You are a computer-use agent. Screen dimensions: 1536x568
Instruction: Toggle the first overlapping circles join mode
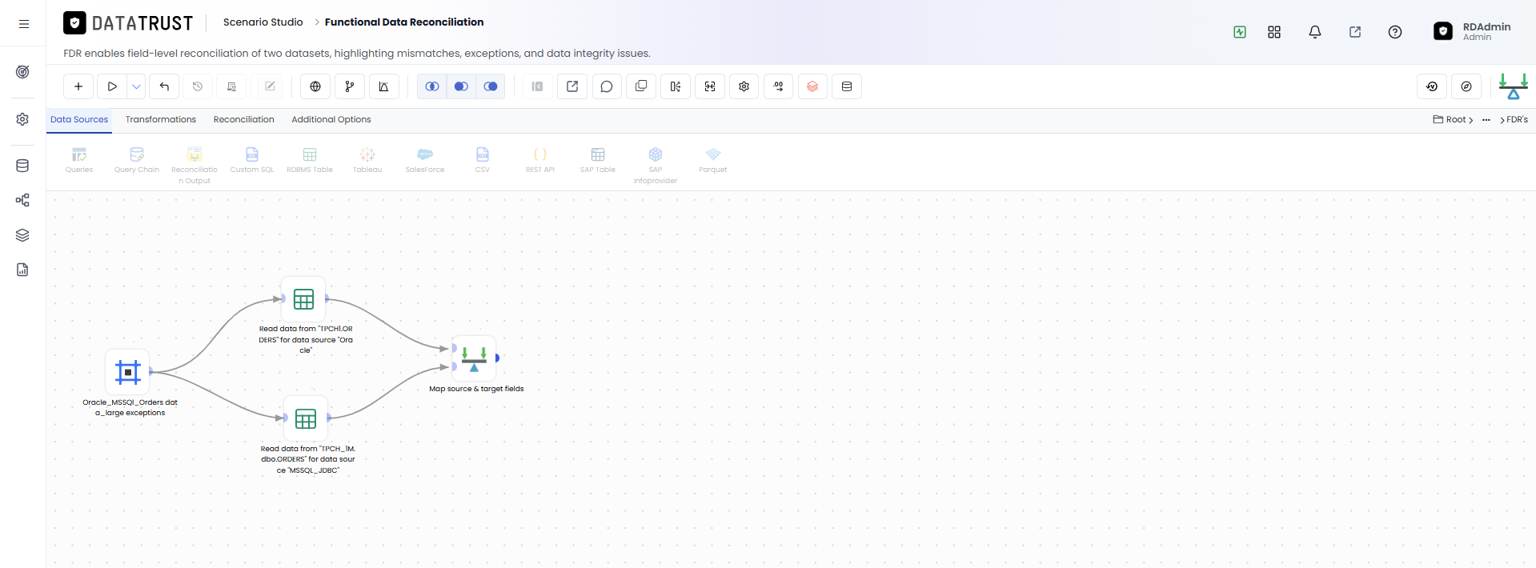pos(432,86)
